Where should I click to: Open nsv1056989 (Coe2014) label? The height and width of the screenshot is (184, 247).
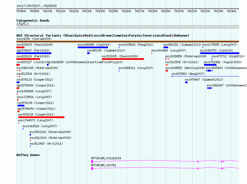click(94, 45)
